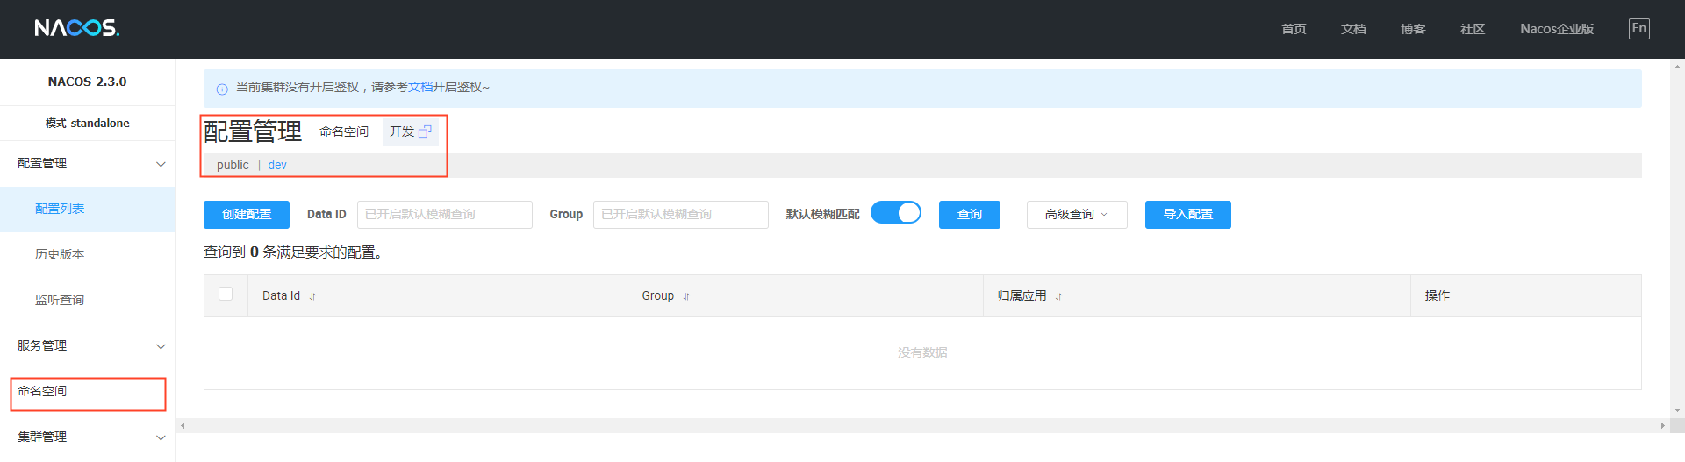Check the select-all checkbox in table header
Viewport: 1685px width, 462px height.
coord(226,295)
